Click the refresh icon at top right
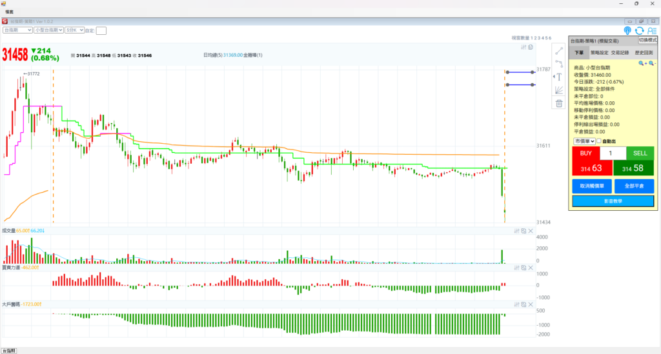 [639, 30]
